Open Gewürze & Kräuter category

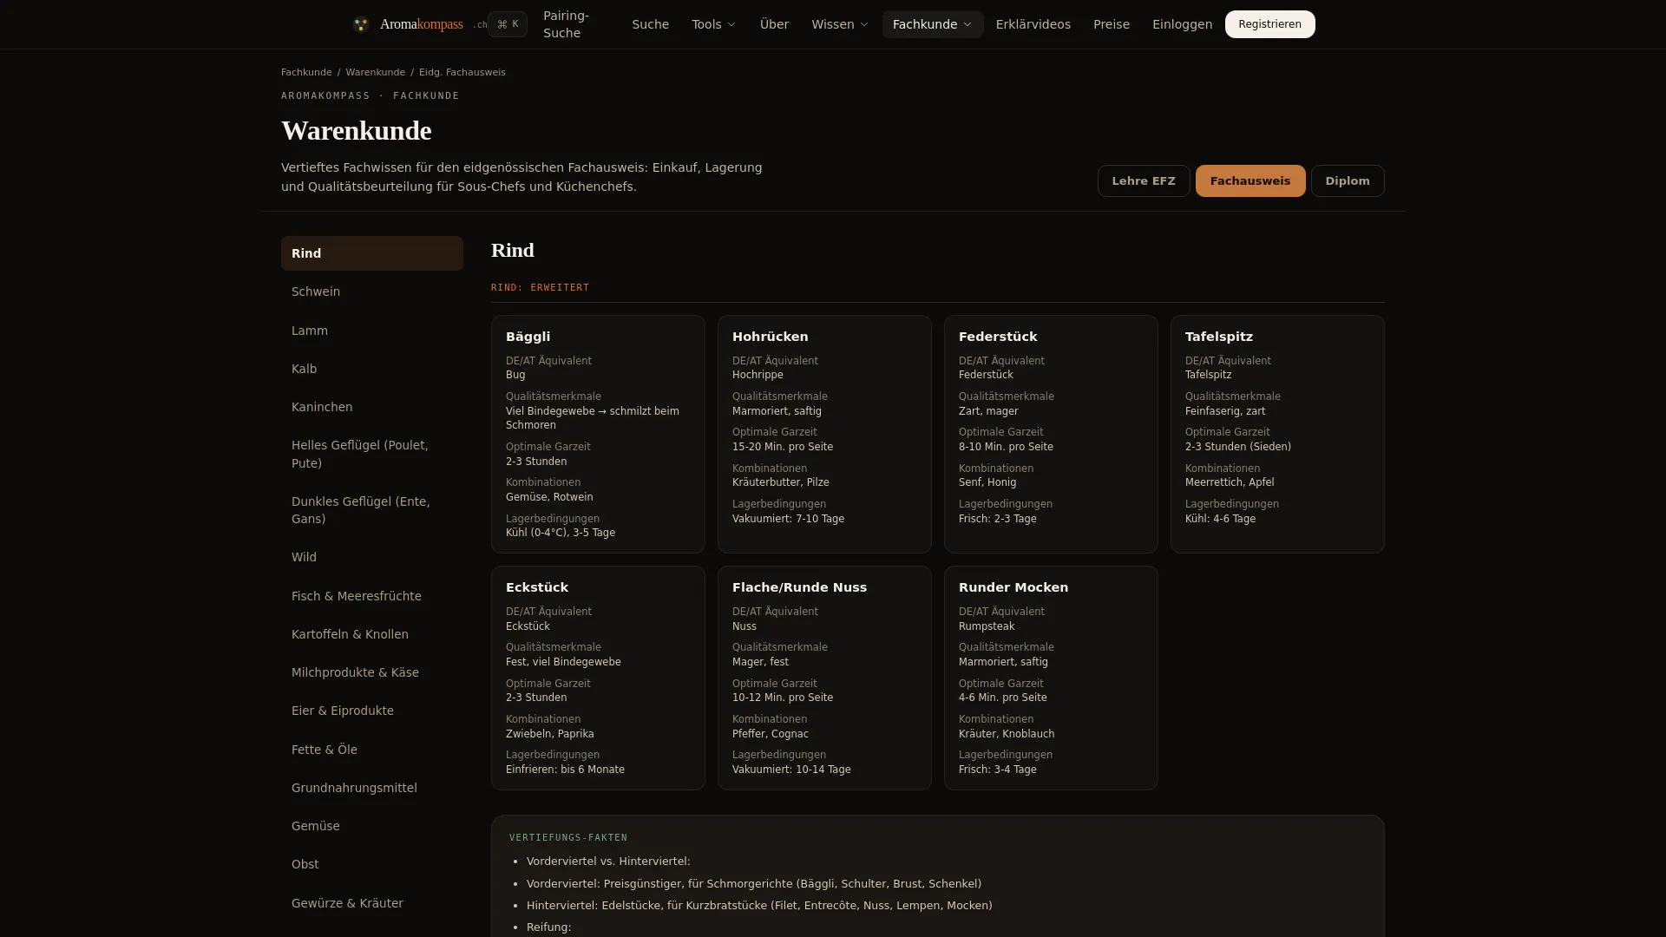(x=371, y=903)
